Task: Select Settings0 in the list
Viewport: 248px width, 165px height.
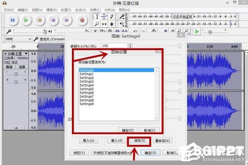Action: click(x=117, y=70)
